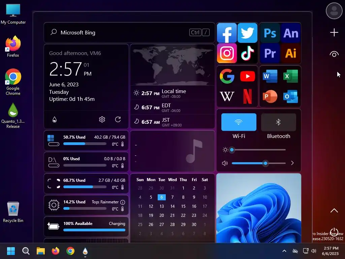
Task: Click the Ctrl / shortcut hint in search bar
Action: (199, 32)
